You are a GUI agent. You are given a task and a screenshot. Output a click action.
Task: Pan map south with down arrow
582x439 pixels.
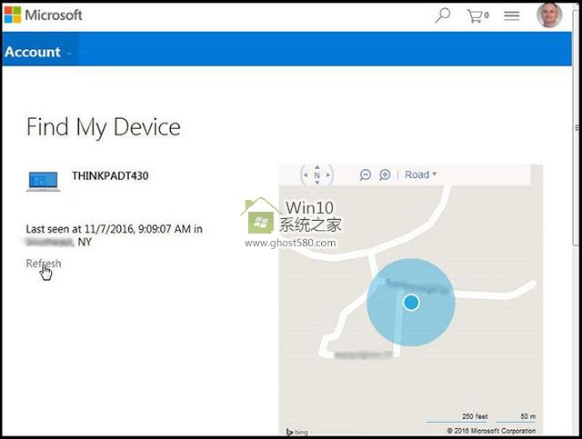pos(317,183)
